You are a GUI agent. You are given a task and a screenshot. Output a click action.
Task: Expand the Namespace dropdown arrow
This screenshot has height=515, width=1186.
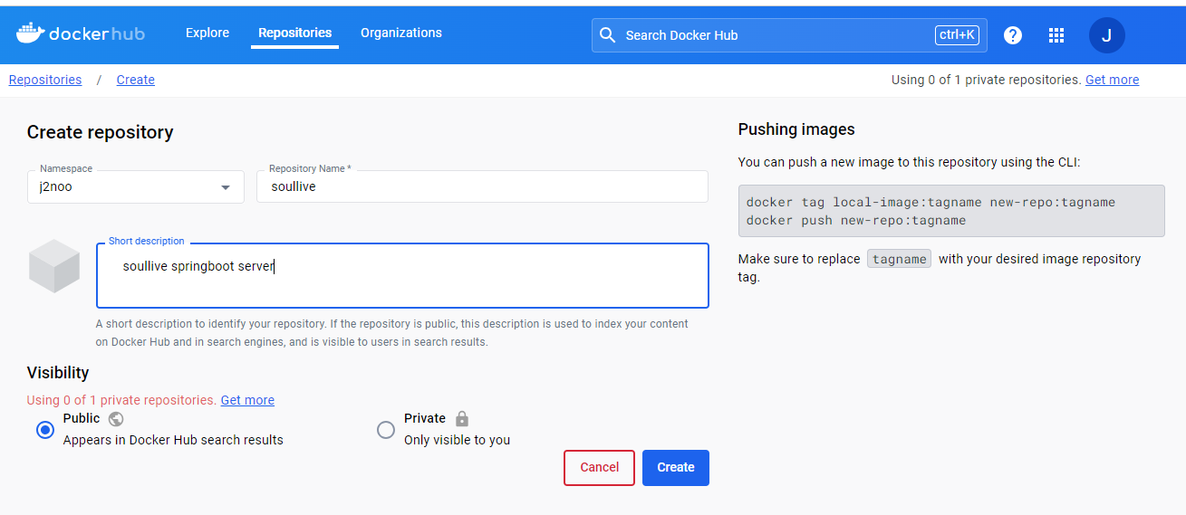click(x=226, y=187)
